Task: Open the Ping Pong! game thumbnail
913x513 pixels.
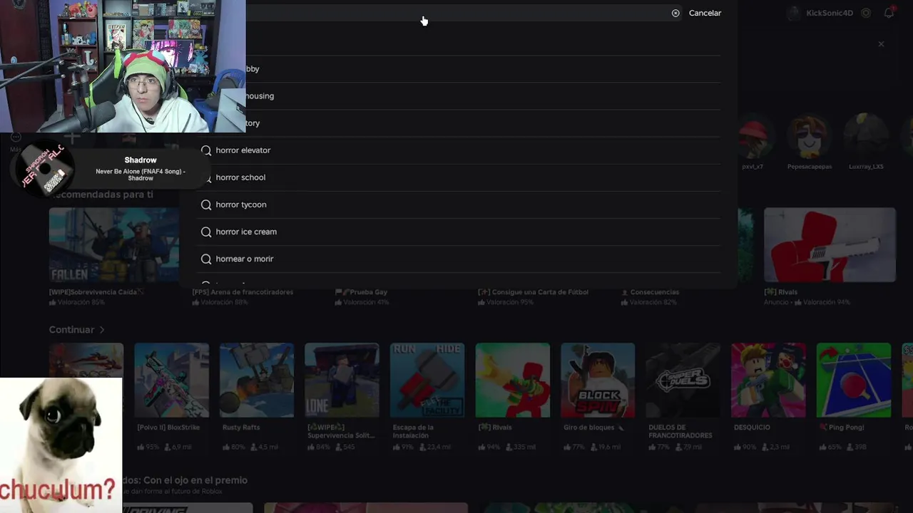Action: (x=854, y=380)
